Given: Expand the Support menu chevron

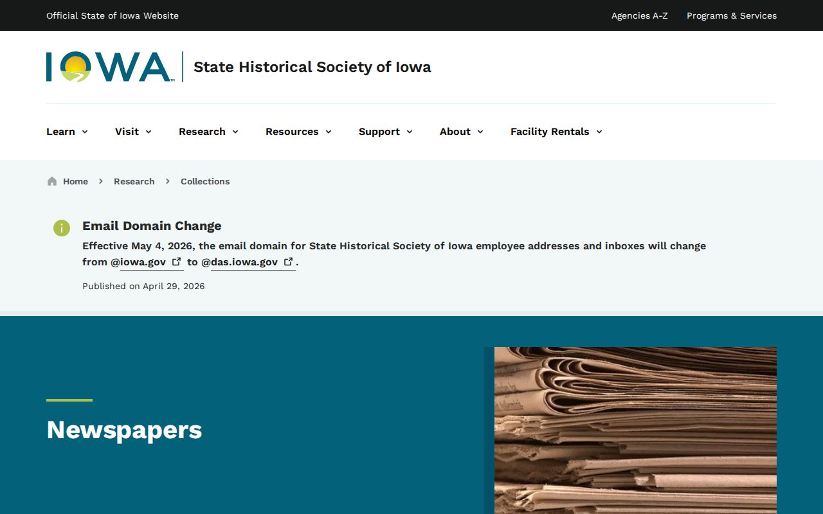Looking at the screenshot, I should click(x=409, y=132).
